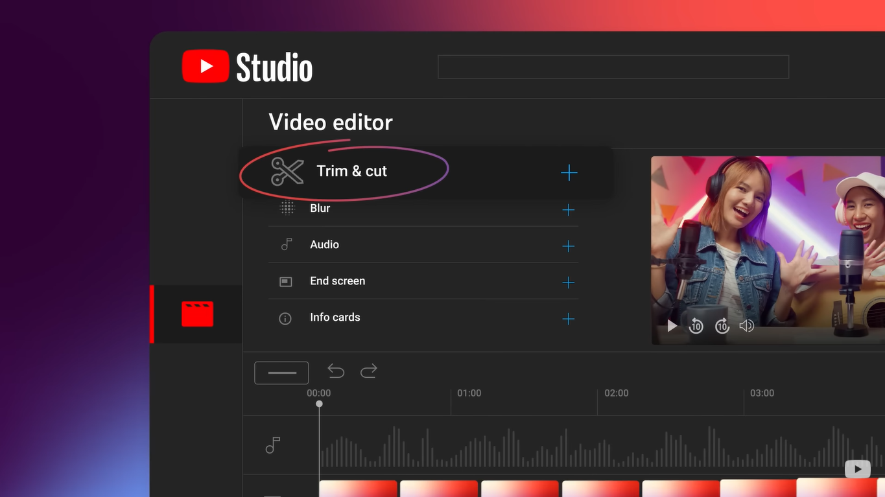Image resolution: width=885 pixels, height=497 pixels.
Task: Click the Info cards icon
Action: (286, 318)
